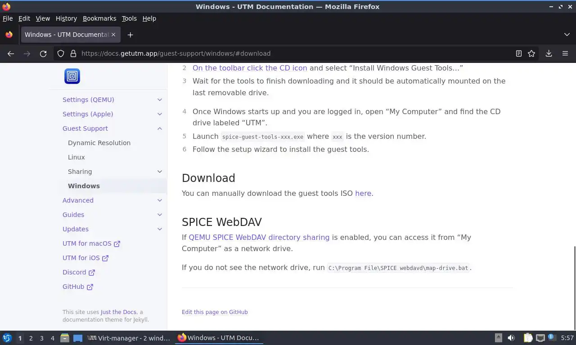
Task: Follow the 'On the toolbar click the CD icon' link
Action: pyautogui.click(x=250, y=68)
